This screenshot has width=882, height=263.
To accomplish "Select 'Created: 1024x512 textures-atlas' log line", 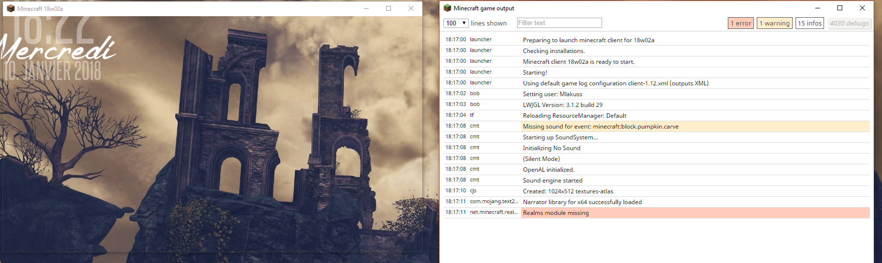I will 656,191.
